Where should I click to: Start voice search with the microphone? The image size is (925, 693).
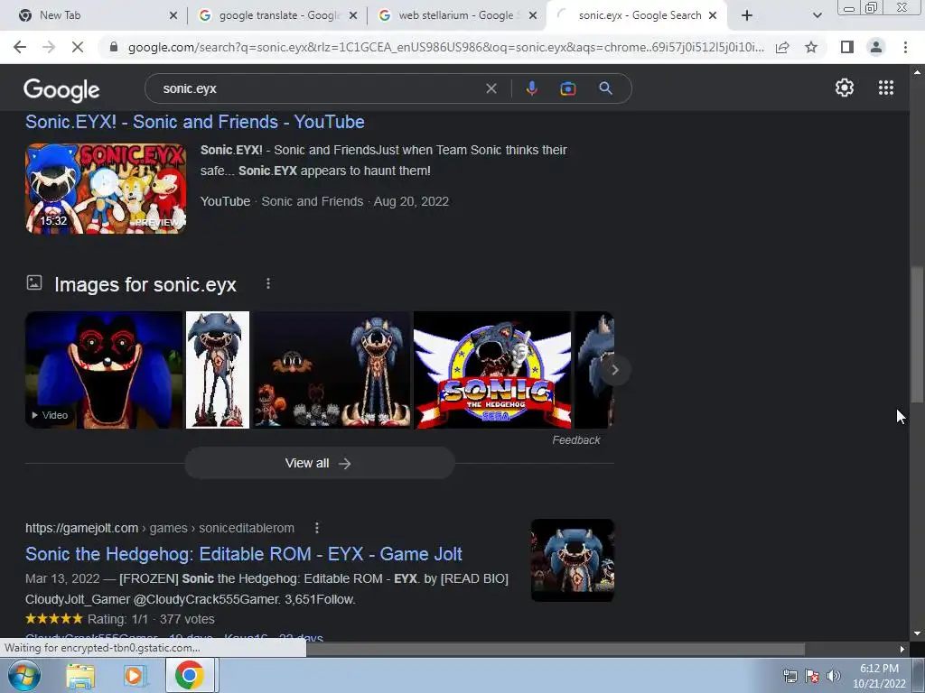(x=531, y=88)
